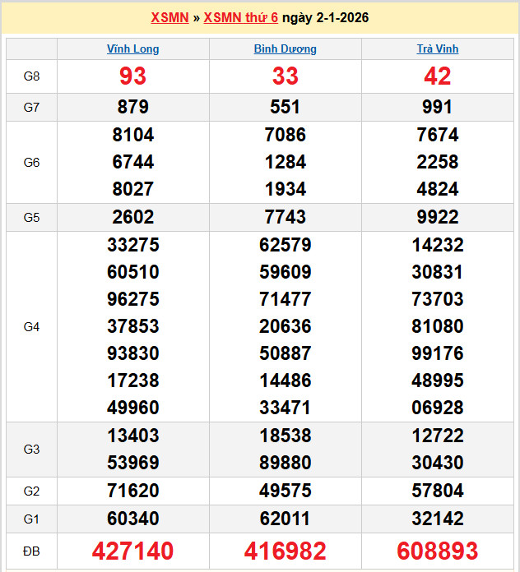Click the G7 result 879
This screenshot has width=520, height=572.
tap(132, 108)
